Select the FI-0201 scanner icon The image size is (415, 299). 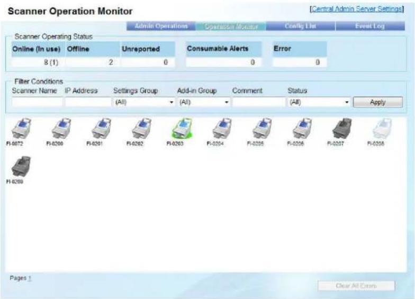(101, 128)
